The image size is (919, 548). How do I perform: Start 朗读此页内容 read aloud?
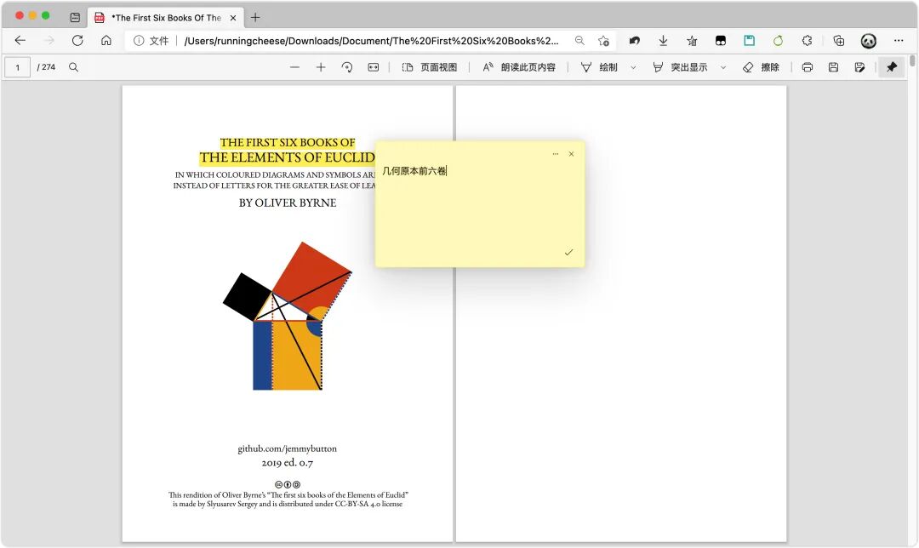point(519,67)
